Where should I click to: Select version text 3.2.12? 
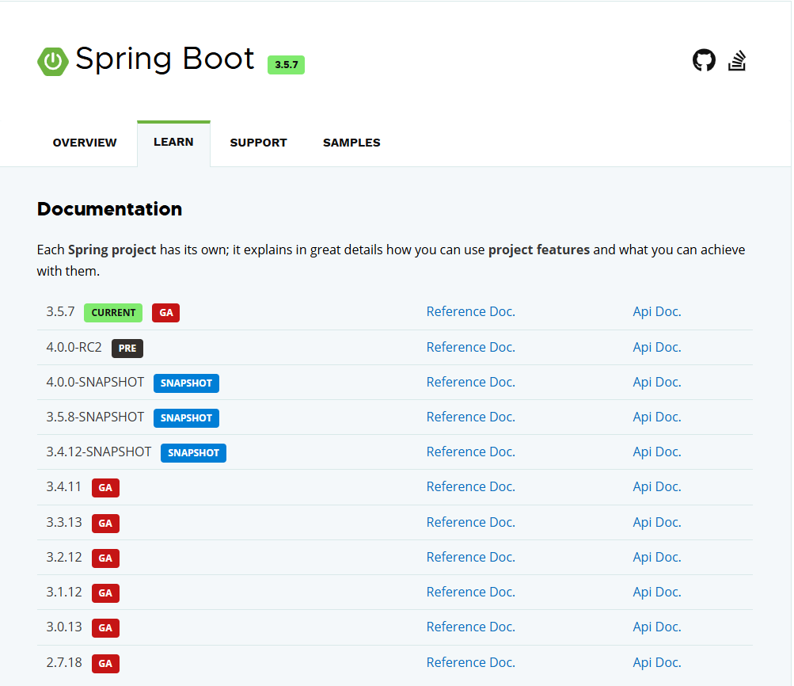point(64,558)
